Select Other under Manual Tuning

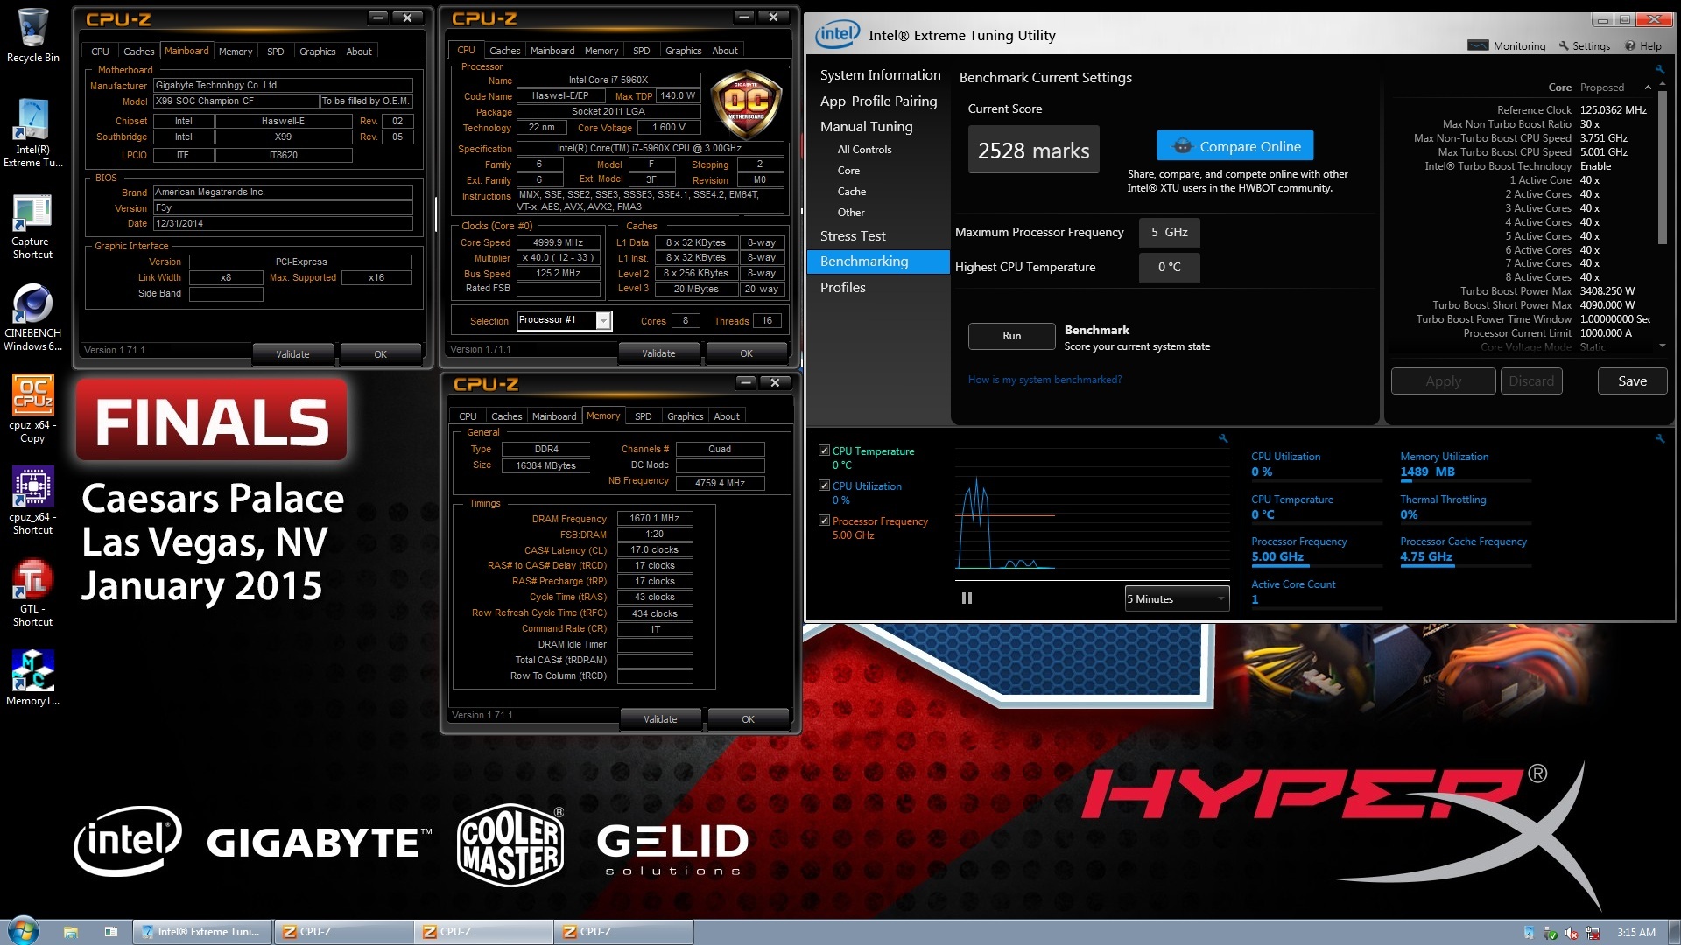(850, 213)
